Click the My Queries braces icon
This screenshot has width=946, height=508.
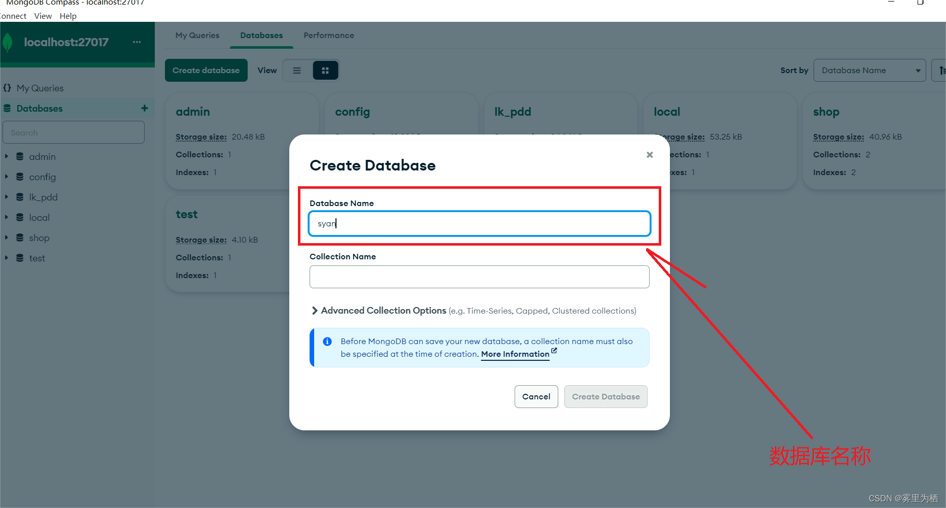(x=7, y=88)
